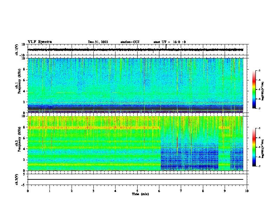The image size is (278, 214).
Task: Click time axis tick label "5"
Action: click(x=137, y=191)
